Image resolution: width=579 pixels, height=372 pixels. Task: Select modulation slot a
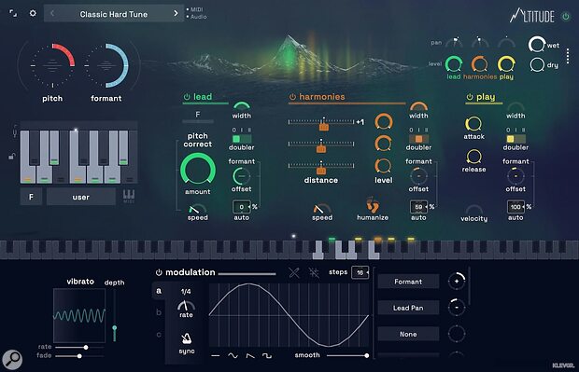(x=159, y=291)
